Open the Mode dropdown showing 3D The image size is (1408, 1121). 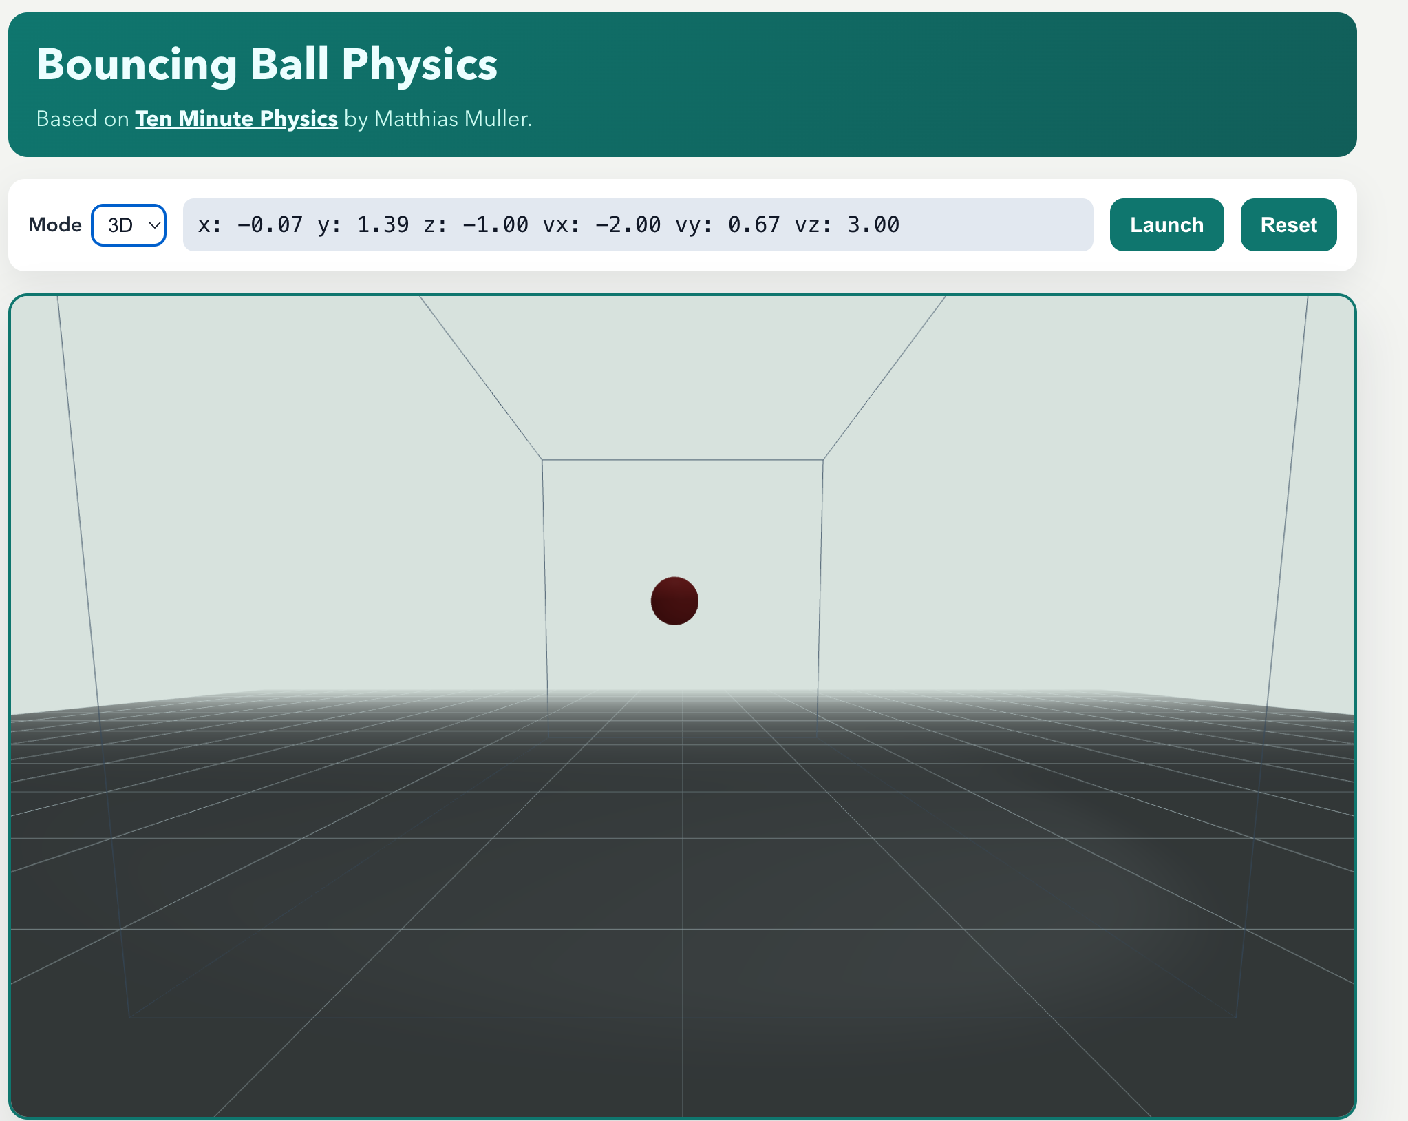click(129, 225)
